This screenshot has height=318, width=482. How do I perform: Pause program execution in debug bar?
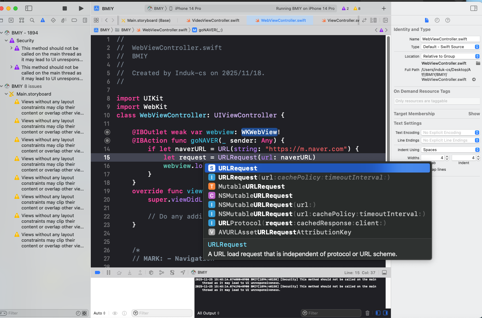(x=108, y=272)
